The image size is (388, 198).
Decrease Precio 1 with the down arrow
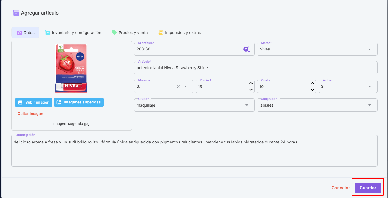point(251,90)
